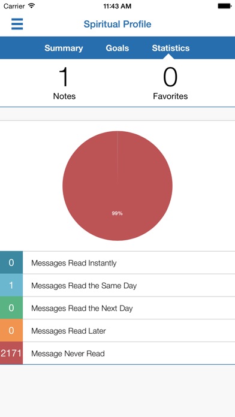
Task: Open the hamburger menu icon
Action: (x=17, y=24)
